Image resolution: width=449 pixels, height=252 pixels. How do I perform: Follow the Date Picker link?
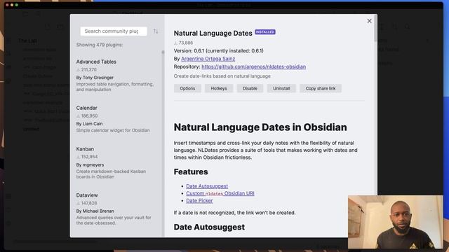(x=199, y=201)
